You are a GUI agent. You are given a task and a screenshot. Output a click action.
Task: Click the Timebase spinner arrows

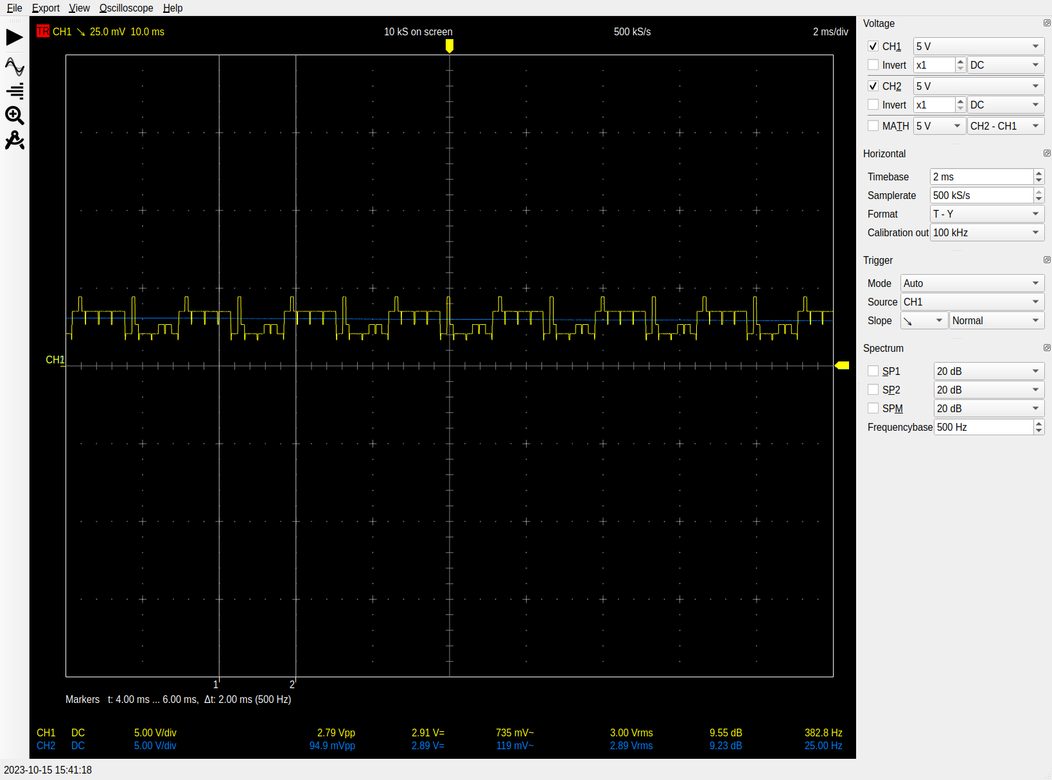[1039, 177]
